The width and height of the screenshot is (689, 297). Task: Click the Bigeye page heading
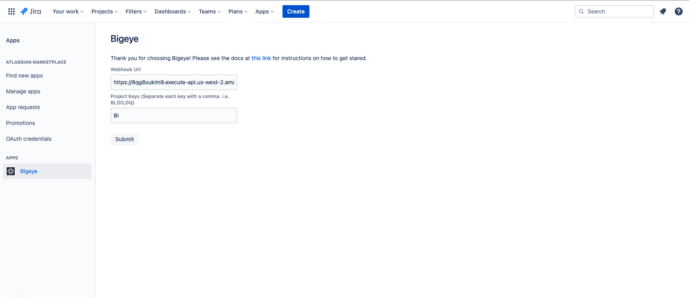124,39
